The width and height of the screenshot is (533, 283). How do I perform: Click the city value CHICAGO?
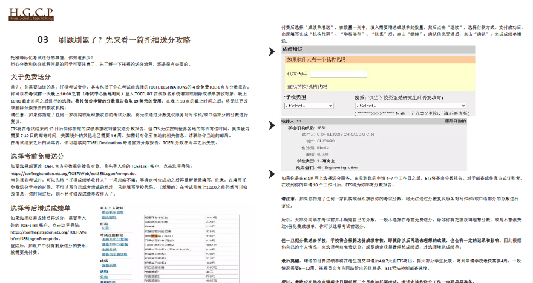[x=325, y=141]
